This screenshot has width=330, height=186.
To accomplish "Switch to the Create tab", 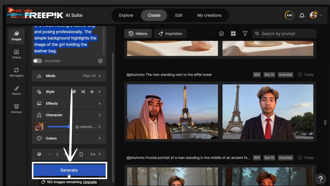I will point(154,15).
